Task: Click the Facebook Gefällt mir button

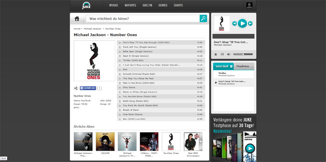Action: point(88,88)
